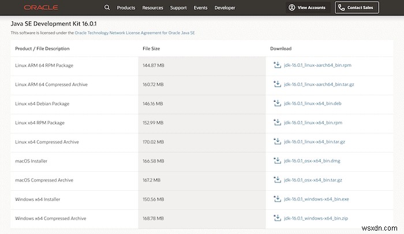
Task: Click the Download column header
Action: (281, 48)
